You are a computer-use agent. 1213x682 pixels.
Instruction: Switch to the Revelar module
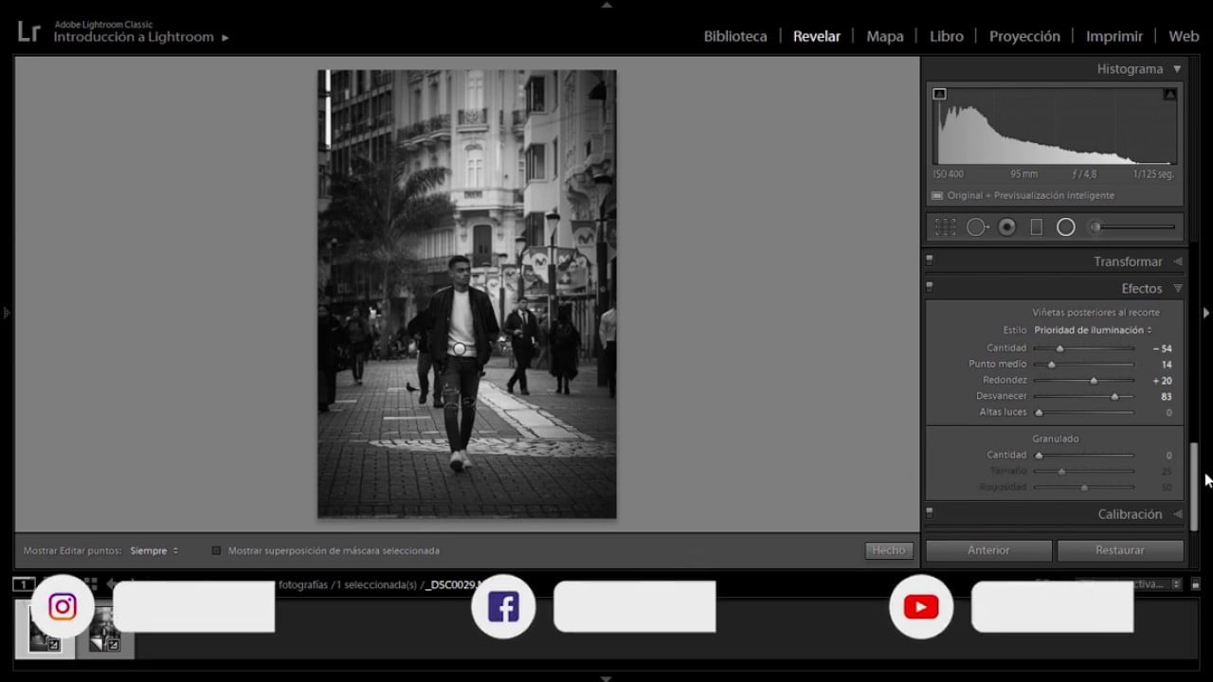tap(817, 36)
